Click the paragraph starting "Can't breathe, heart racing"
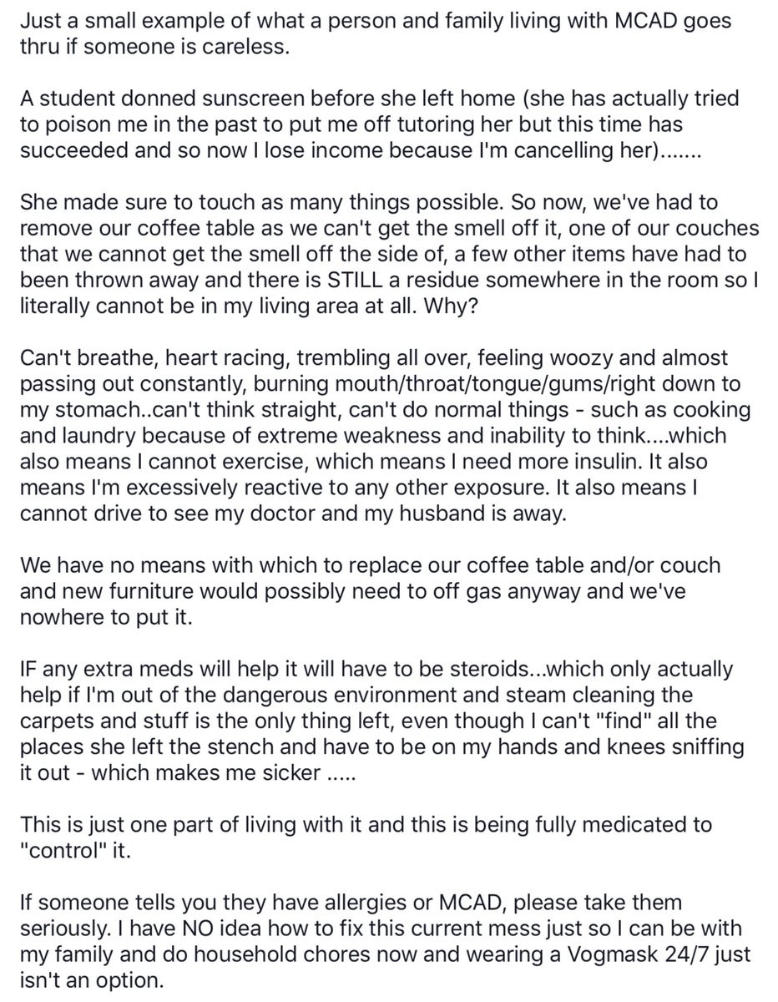The width and height of the screenshot is (778, 1002). tap(385, 436)
